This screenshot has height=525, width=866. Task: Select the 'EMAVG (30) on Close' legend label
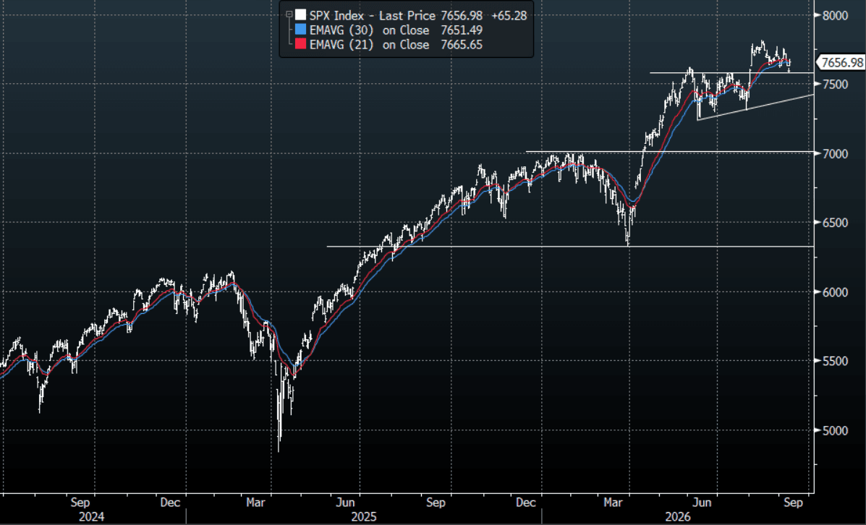tap(369, 30)
